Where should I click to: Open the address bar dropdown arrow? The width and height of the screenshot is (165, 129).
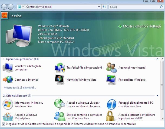[99, 7]
